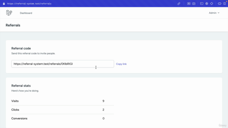Click the download tray icon in the toolbar
Screen dimensions: 228x128
tap(189, 4)
